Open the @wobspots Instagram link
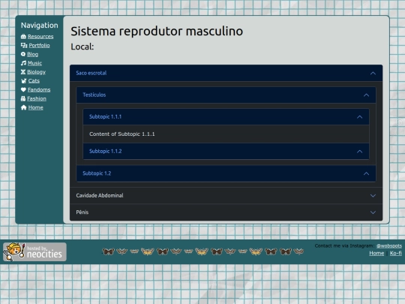 [389, 245]
